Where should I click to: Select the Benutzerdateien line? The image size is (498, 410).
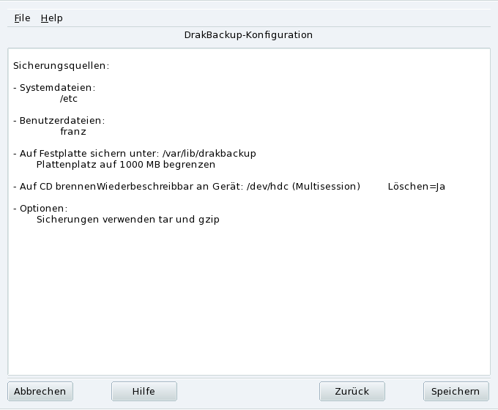pyautogui.click(x=59, y=121)
